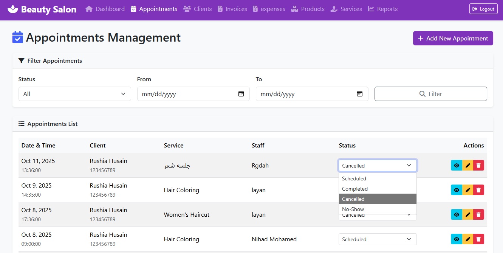Click the Add New Appointment button
503x253 pixels.
(x=453, y=38)
